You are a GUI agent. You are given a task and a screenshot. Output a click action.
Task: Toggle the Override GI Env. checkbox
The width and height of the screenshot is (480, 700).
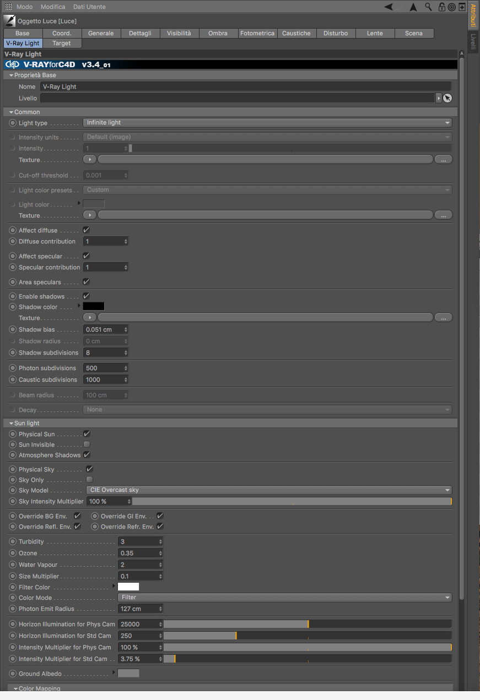(x=160, y=516)
